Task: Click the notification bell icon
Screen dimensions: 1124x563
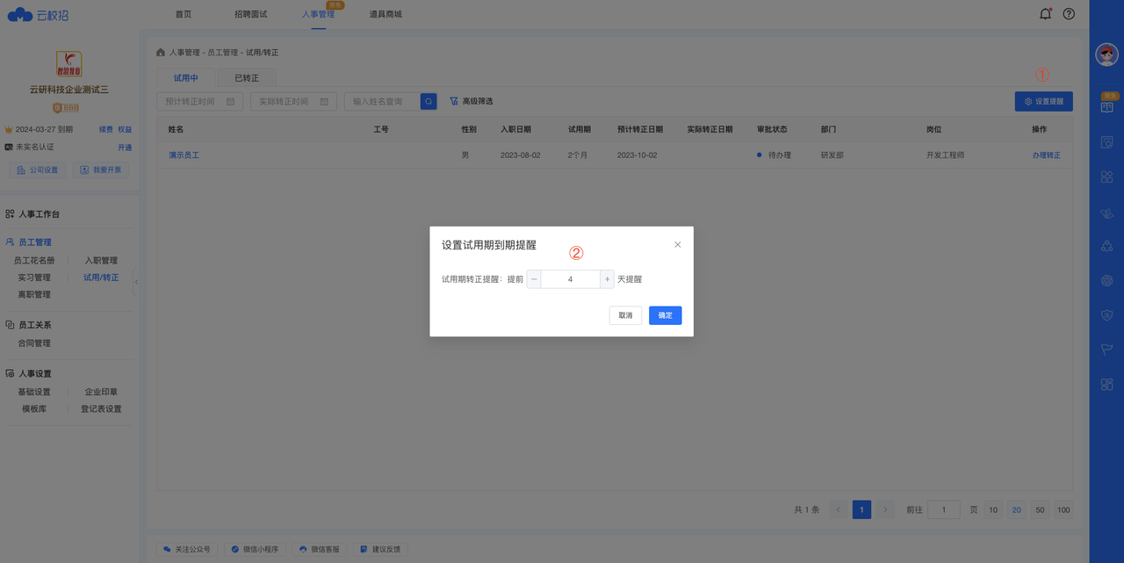Action: click(x=1045, y=14)
